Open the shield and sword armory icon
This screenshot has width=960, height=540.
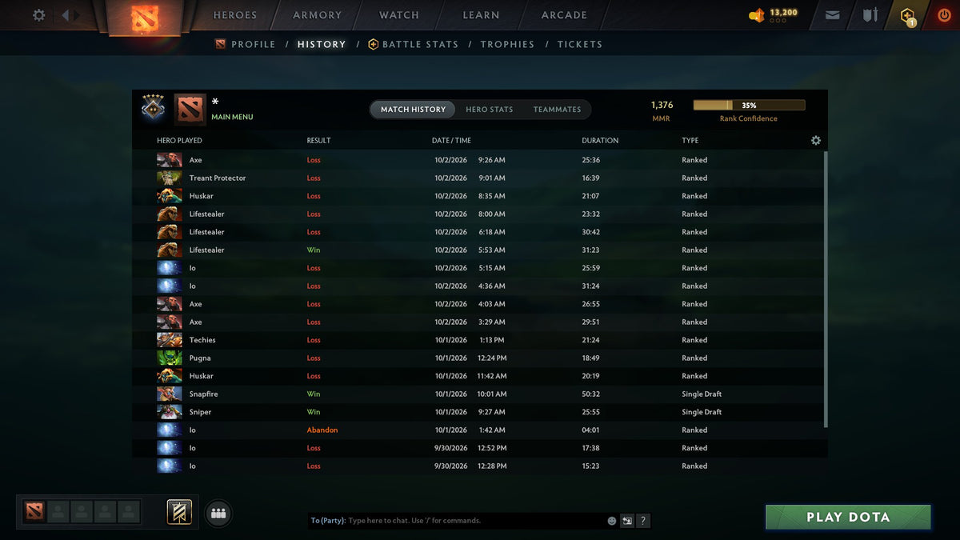[870, 15]
